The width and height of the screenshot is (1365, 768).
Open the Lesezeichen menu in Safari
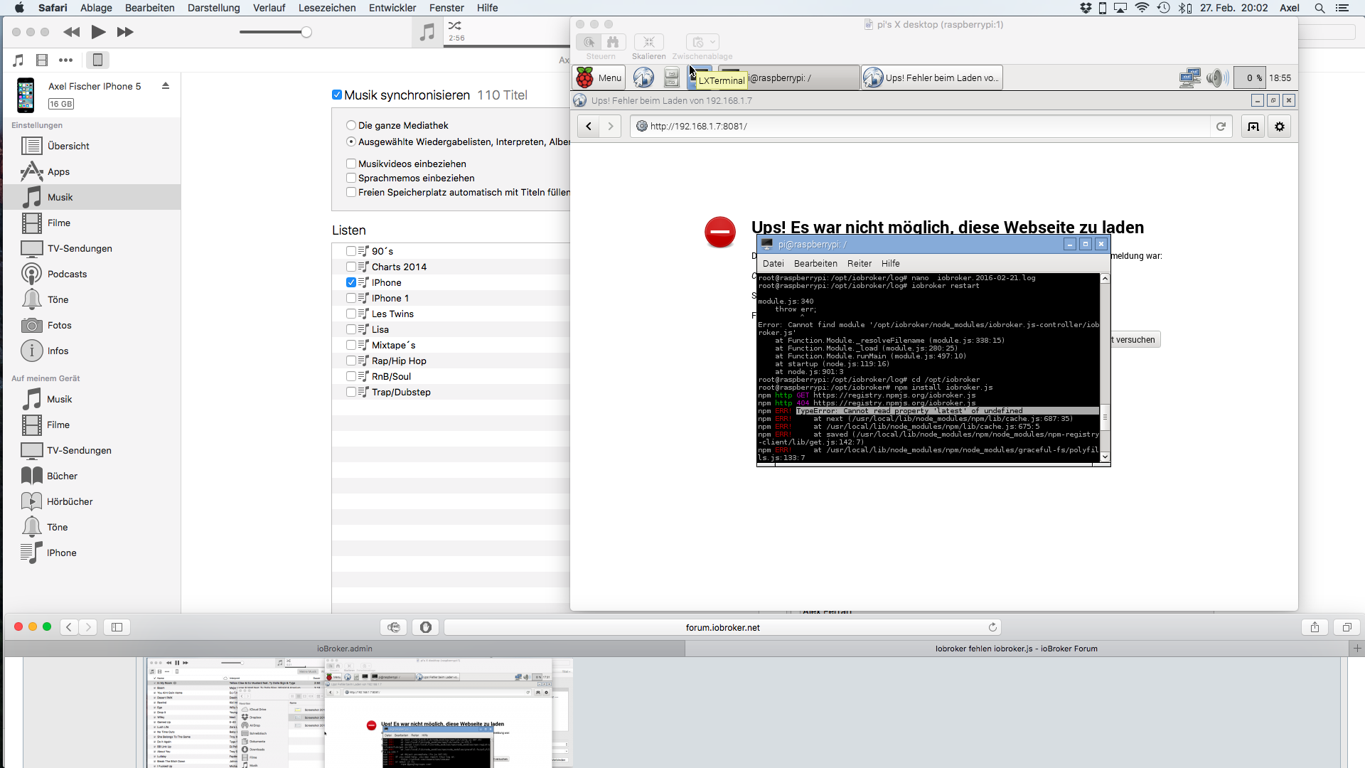327,8
